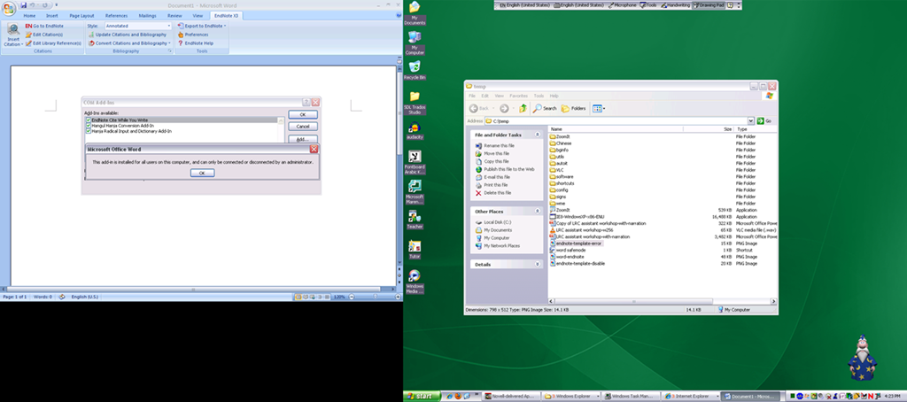Uncheck EndNote Cite While You Write
The width and height of the screenshot is (907, 402).
click(x=89, y=120)
